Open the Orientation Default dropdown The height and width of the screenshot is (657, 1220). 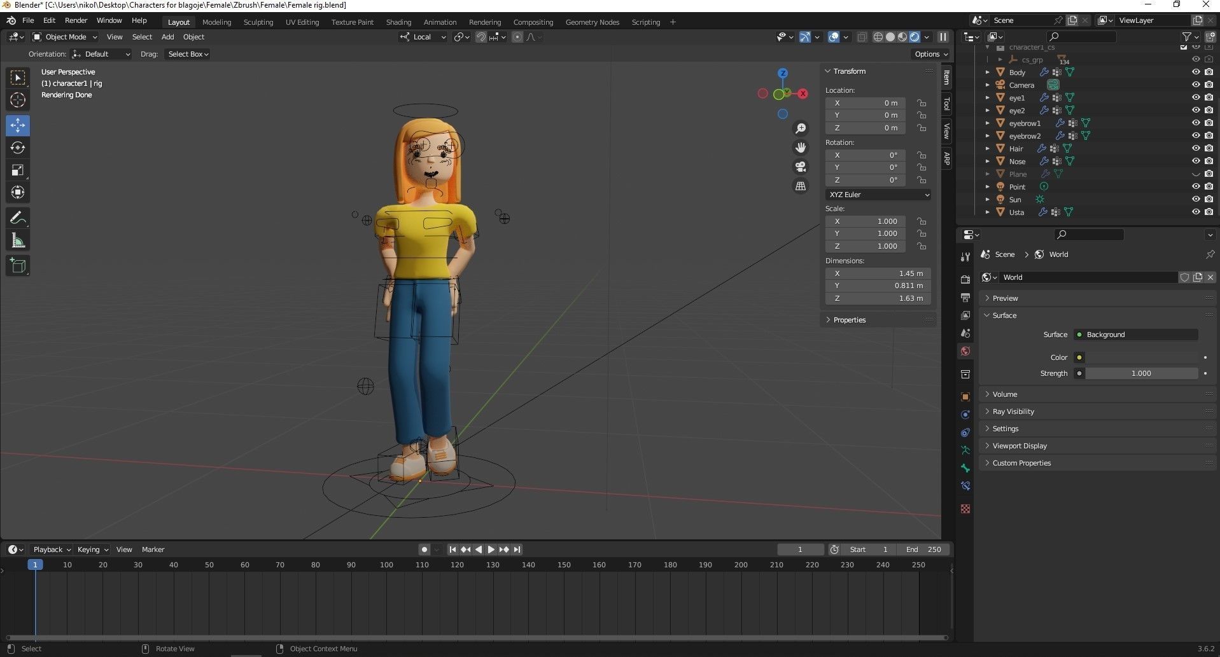pyautogui.click(x=101, y=54)
